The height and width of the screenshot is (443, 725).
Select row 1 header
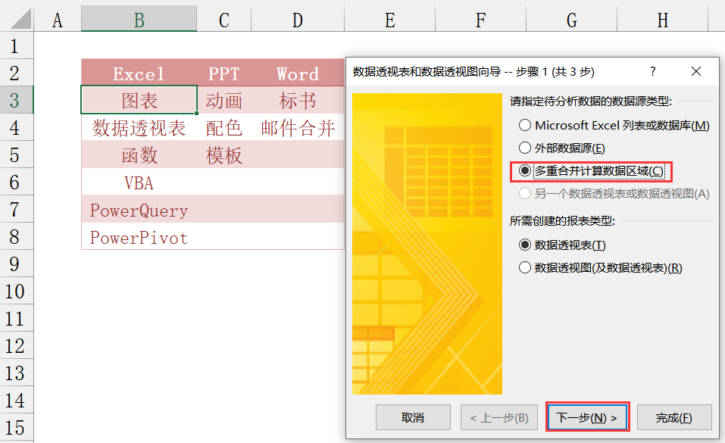[x=17, y=45]
